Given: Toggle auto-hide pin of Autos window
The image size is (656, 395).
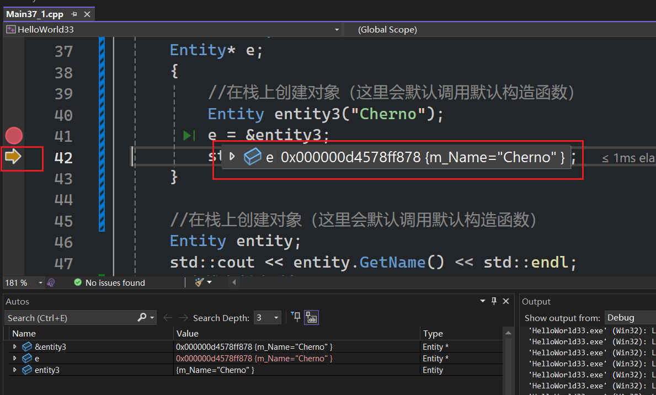Looking at the screenshot, I should (494, 301).
